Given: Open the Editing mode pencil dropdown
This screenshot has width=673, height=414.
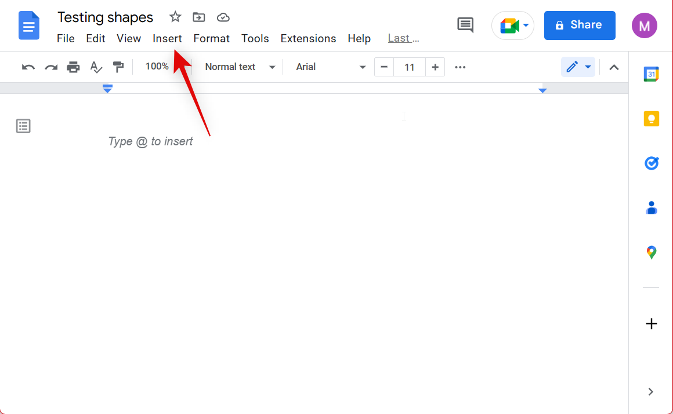Looking at the screenshot, I should point(578,67).
